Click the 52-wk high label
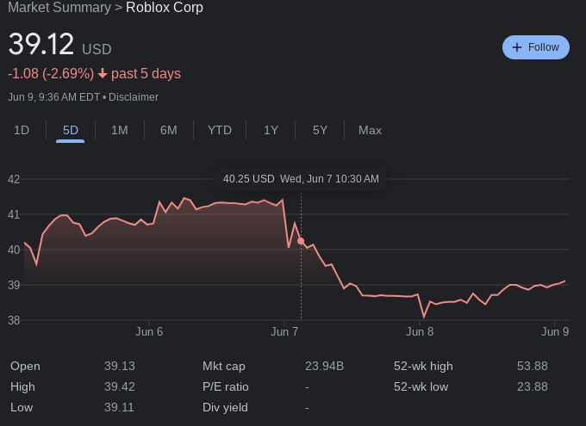Viewport: 586px width, 426px height. tap(423, 366)
